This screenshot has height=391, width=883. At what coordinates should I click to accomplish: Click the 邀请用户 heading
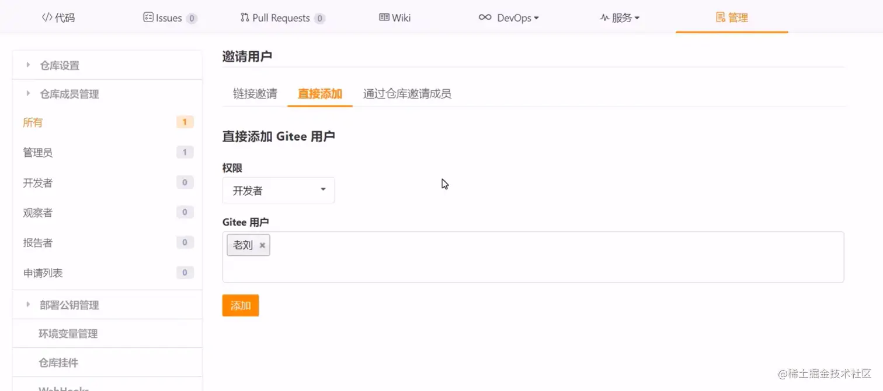click(x=247, y=57)
